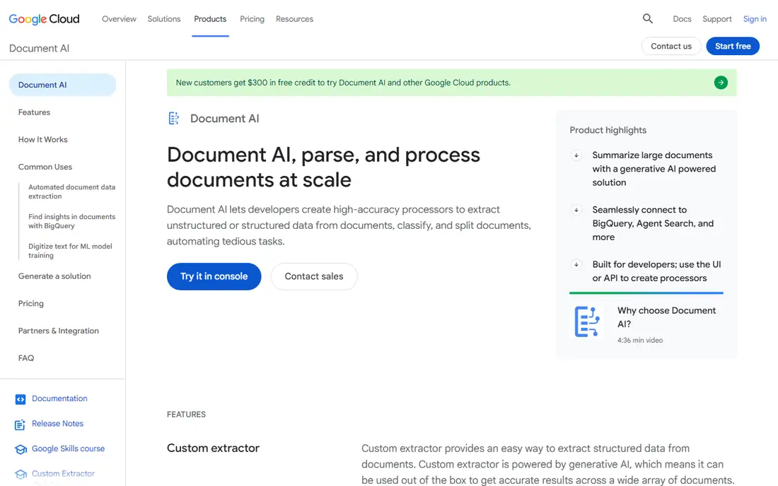Go to Docs in the header
778x486 pixels.
(x=682, y=19)
